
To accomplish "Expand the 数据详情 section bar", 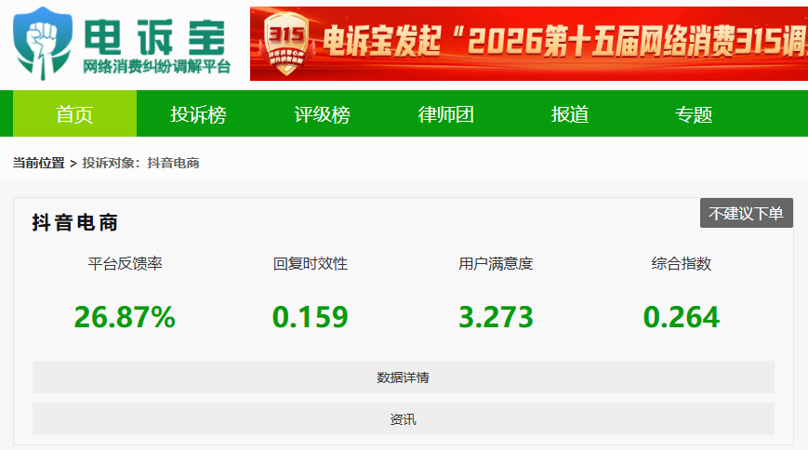I will coord(403,377).
